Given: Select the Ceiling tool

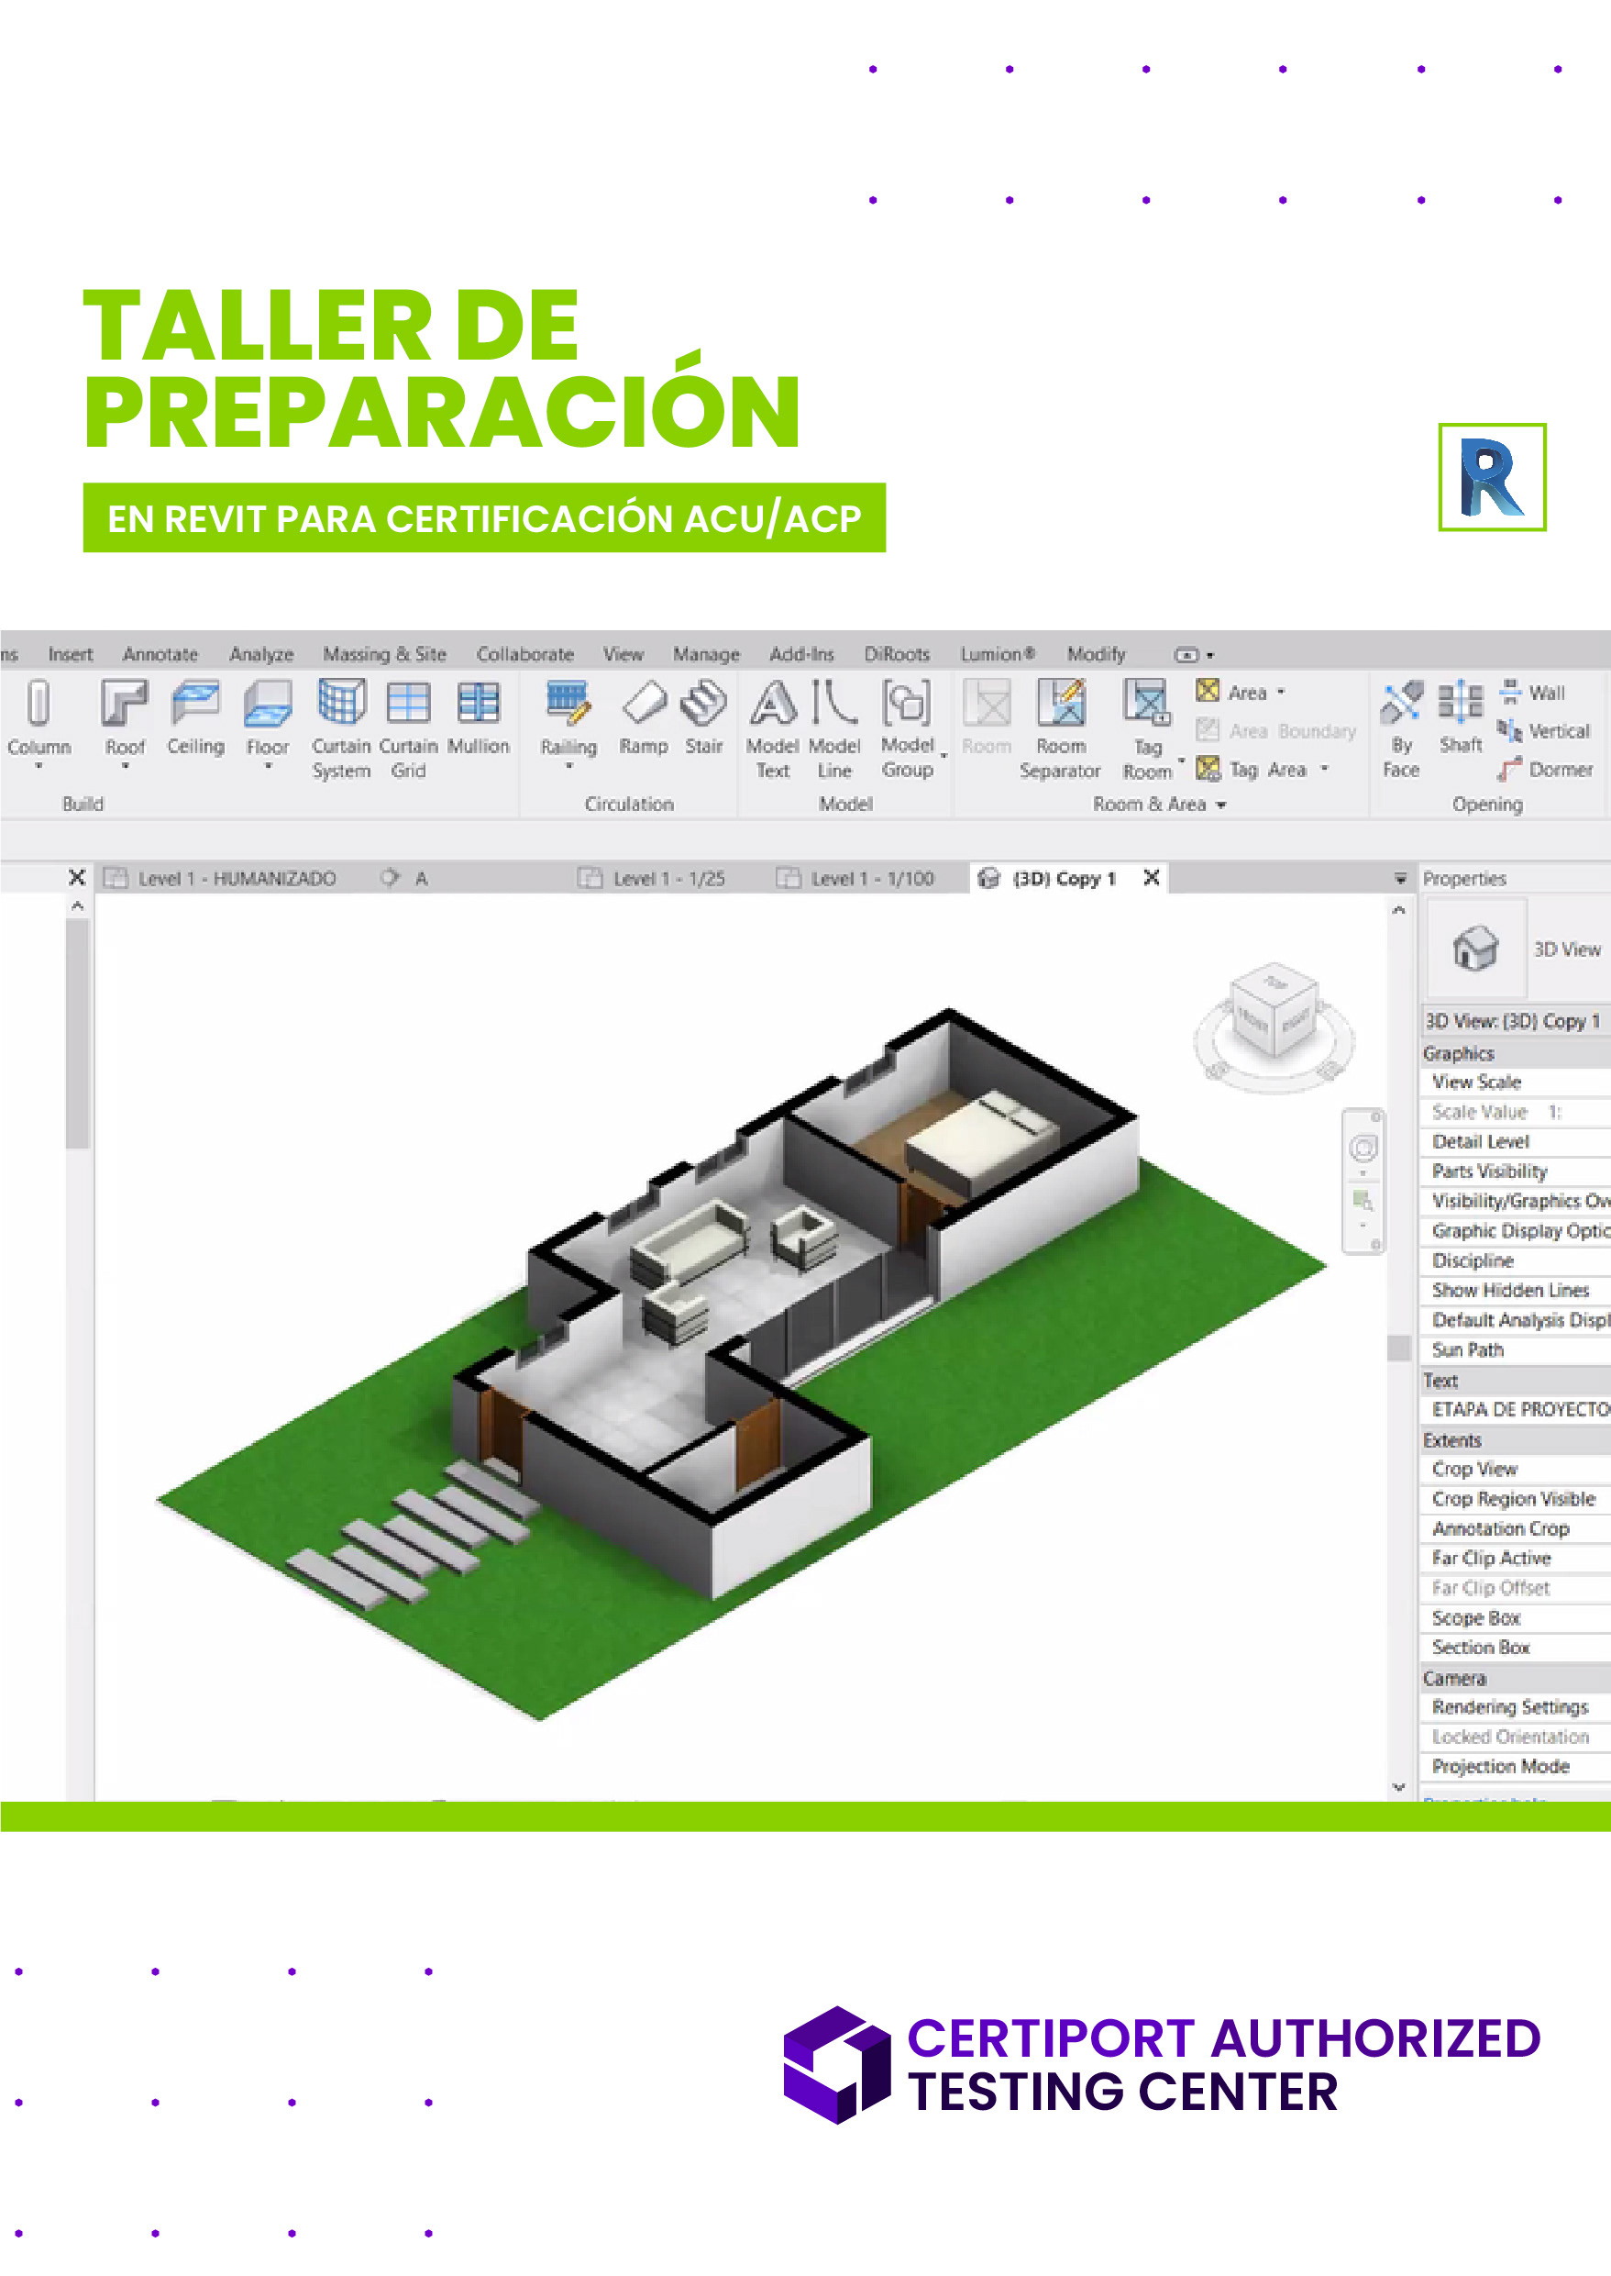Looking at the screenshot, I should (x=195, y=716).
